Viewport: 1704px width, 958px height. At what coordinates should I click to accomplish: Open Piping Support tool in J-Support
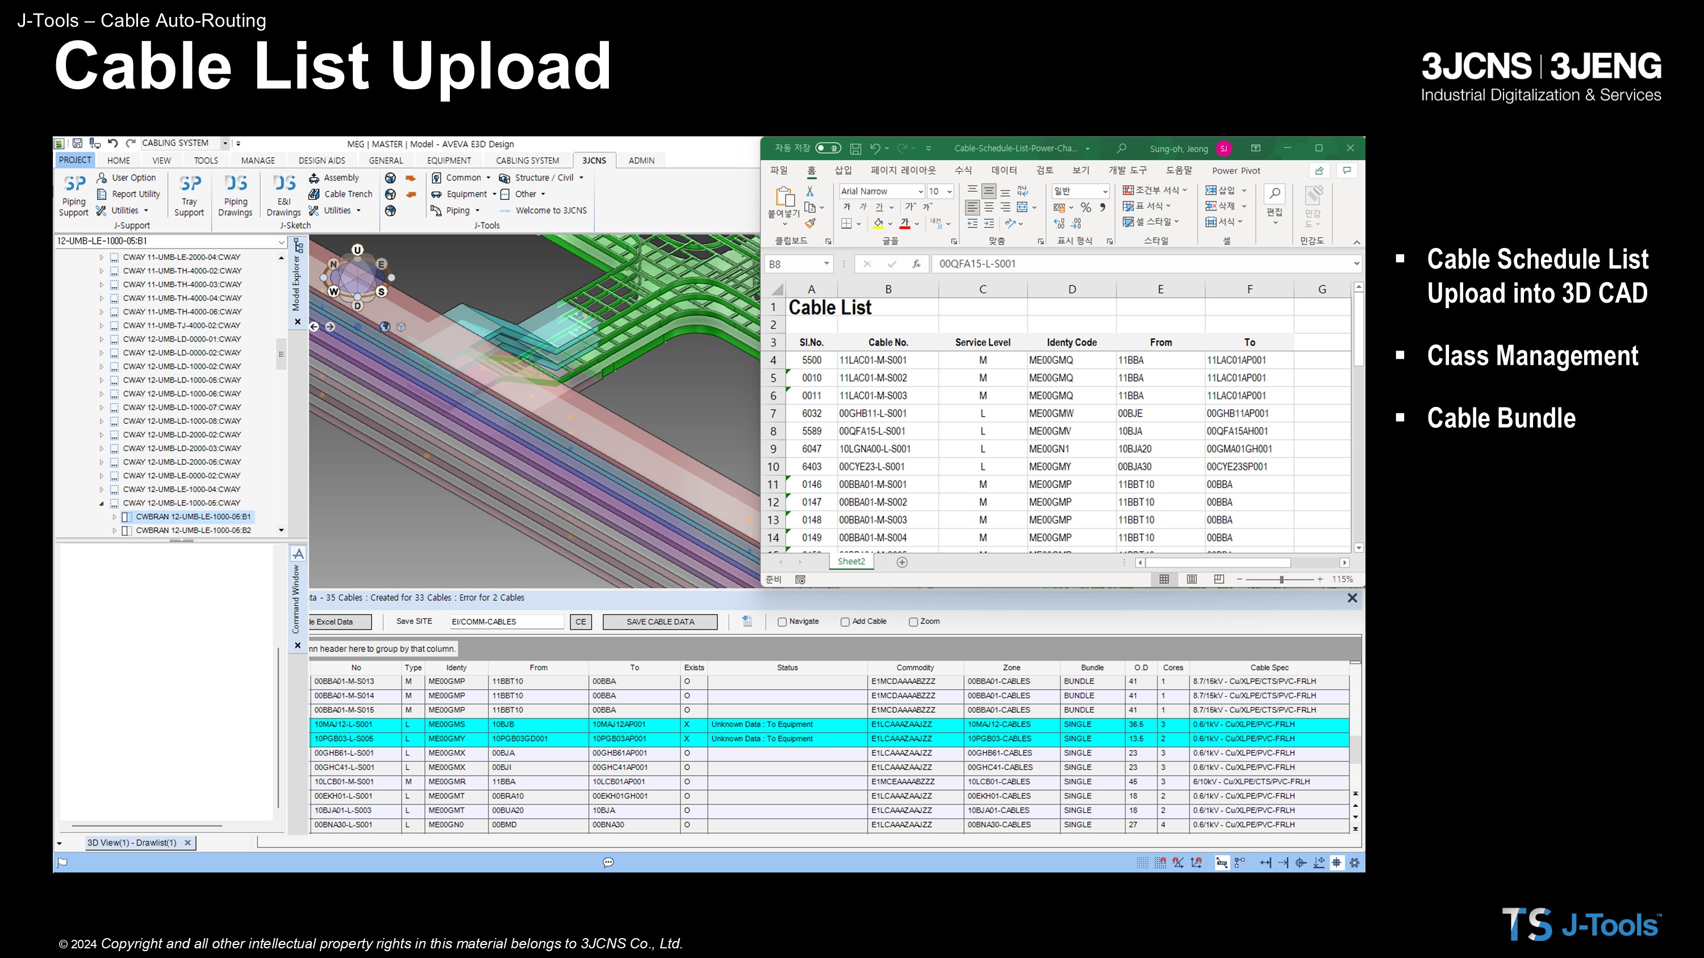pos(74,195)
